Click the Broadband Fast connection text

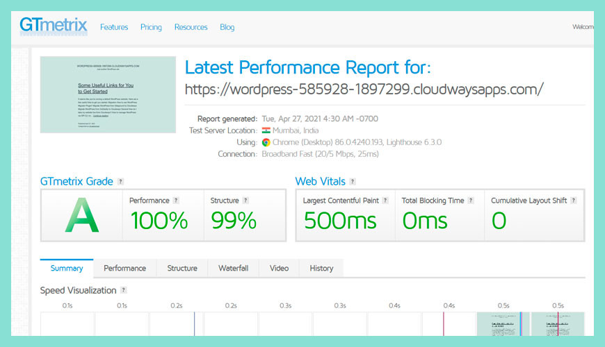[321, 154]
